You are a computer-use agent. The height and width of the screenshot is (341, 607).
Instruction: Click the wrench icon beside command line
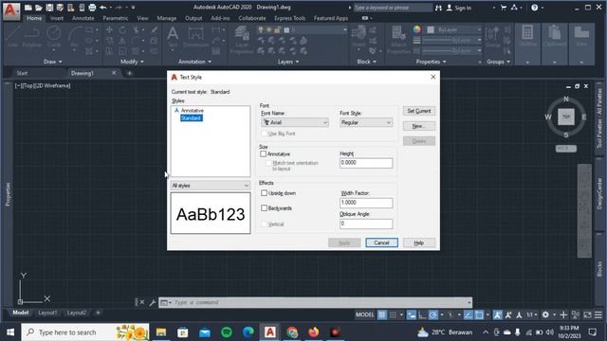click(x=153, y=302)
